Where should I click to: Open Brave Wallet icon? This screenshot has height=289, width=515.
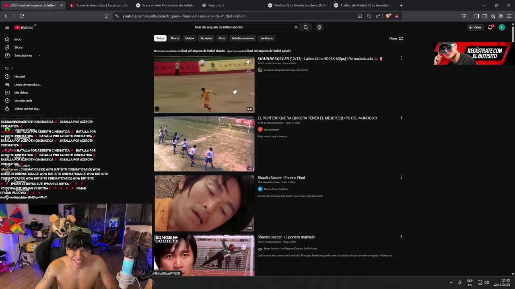485,16
